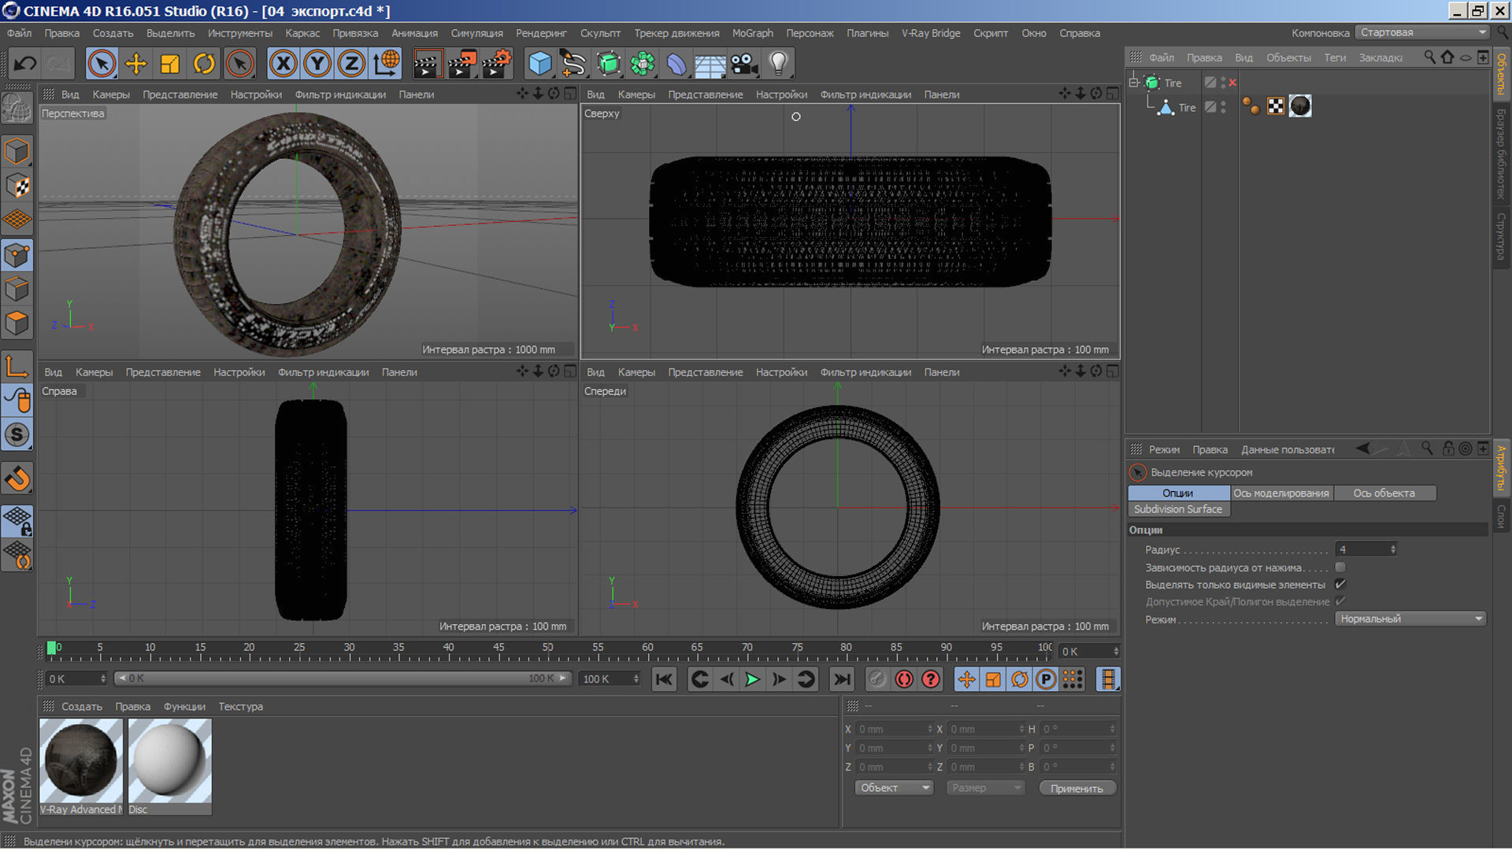Select the Live Selection cursor tool
Viewport: 1512px width, 850px height.
click(102, 64)
